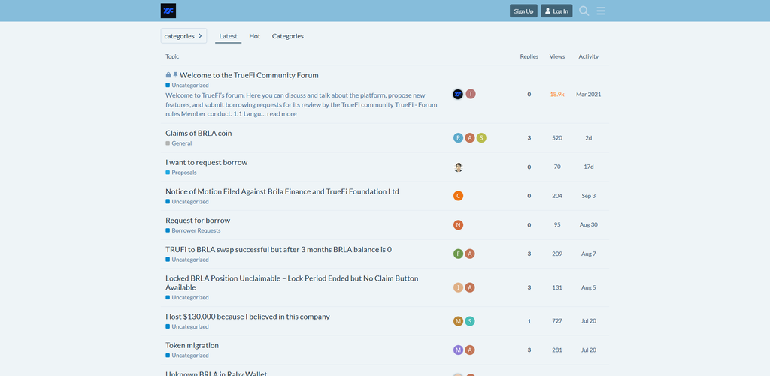
Task: Click the Sep 3 activity date
Action: tap(588, 196)
